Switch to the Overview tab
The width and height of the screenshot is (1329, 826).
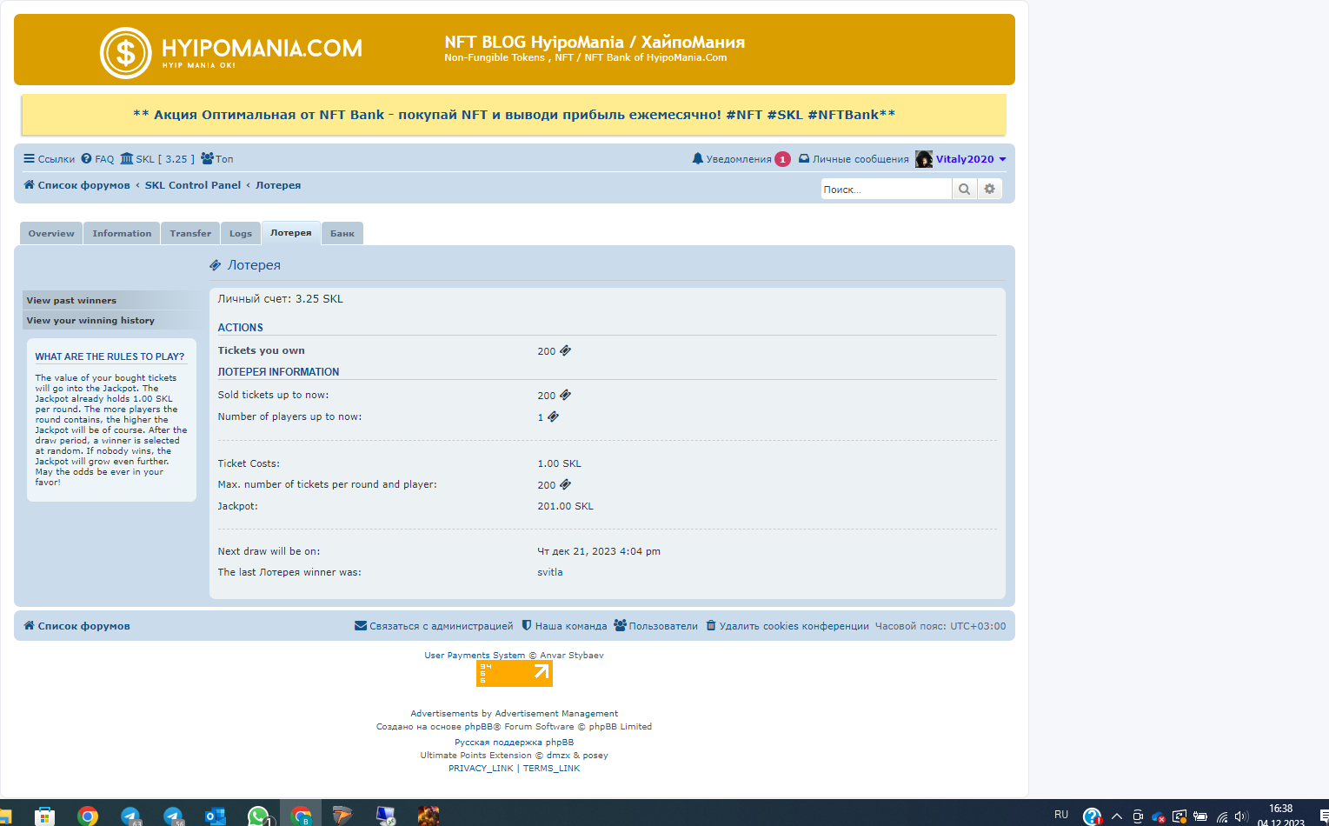pyautogui.click(x=51, y=234)
